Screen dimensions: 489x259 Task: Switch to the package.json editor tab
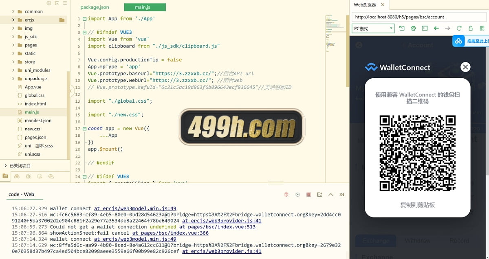[95, 7]
